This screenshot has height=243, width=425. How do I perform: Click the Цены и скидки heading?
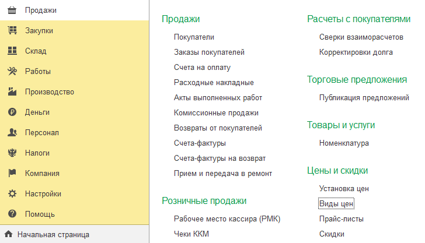[337, 171]
